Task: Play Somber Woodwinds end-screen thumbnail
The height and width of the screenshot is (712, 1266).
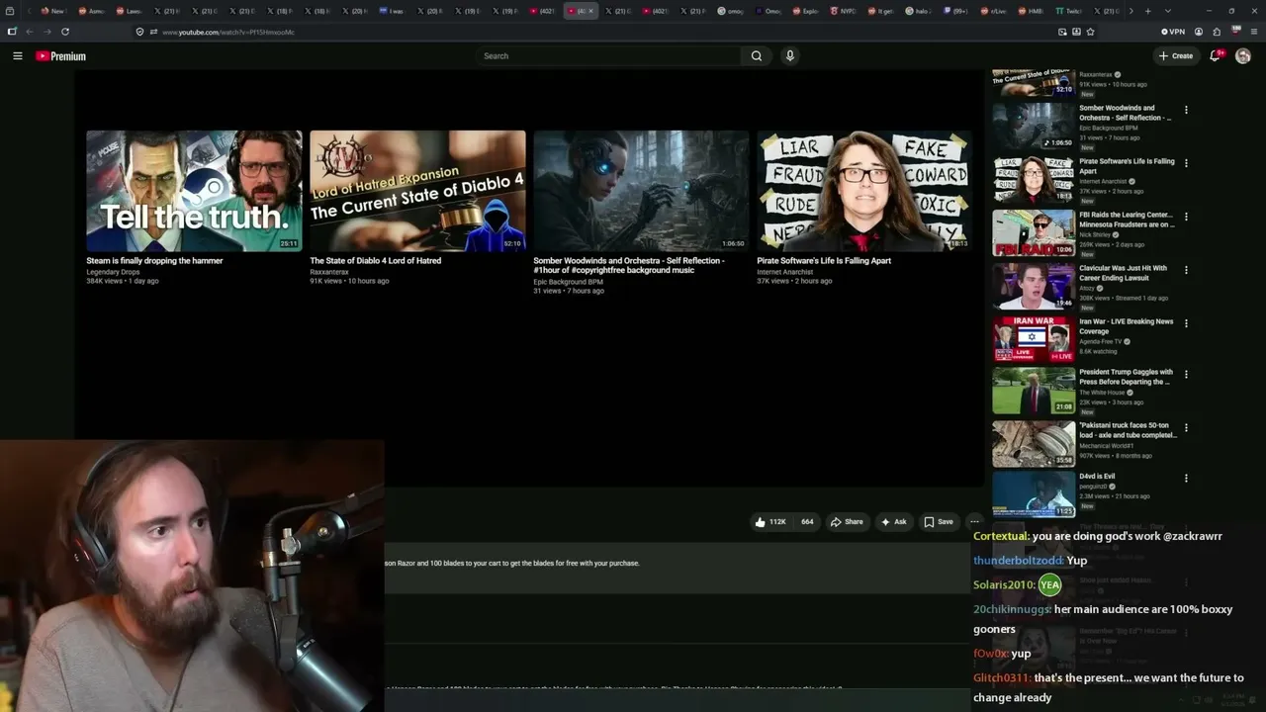Action: pos(641,191)
